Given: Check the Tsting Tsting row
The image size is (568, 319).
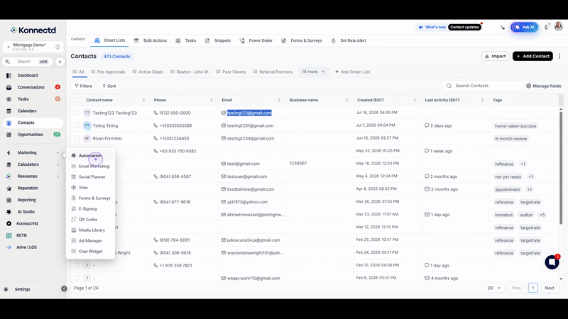Looking at the screenshot, I should pos(77,125).
